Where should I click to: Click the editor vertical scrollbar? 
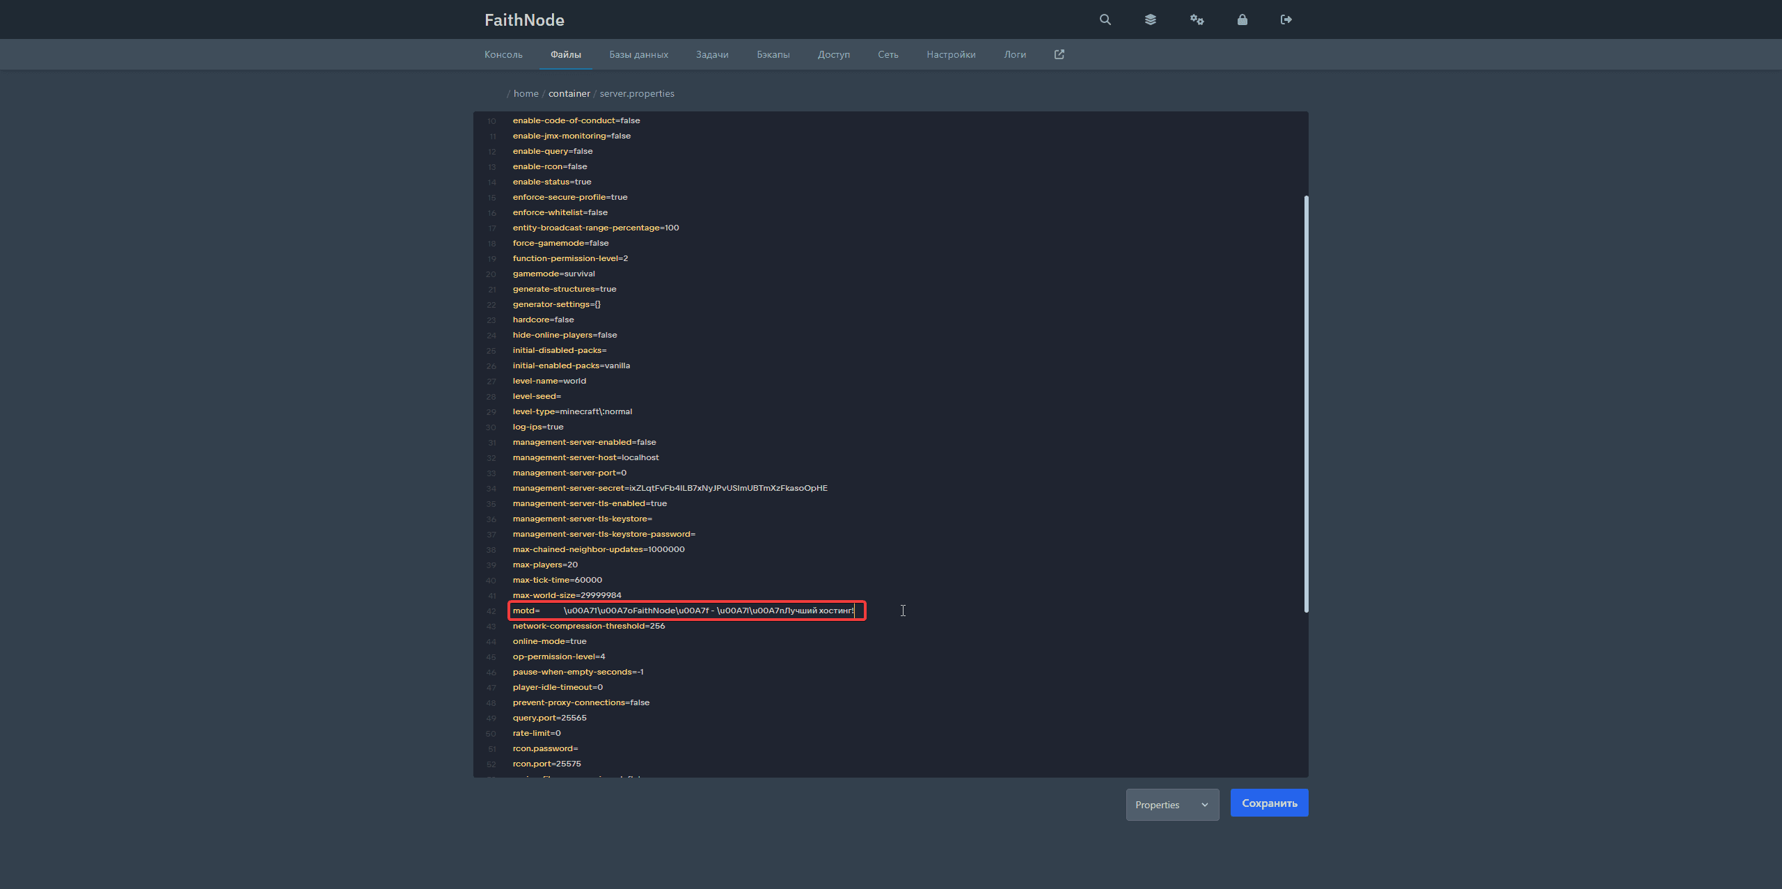pos(1306,404)
